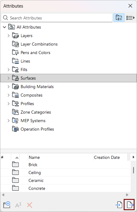
Task: Select the Lines tree item
Action: [25, 61]
